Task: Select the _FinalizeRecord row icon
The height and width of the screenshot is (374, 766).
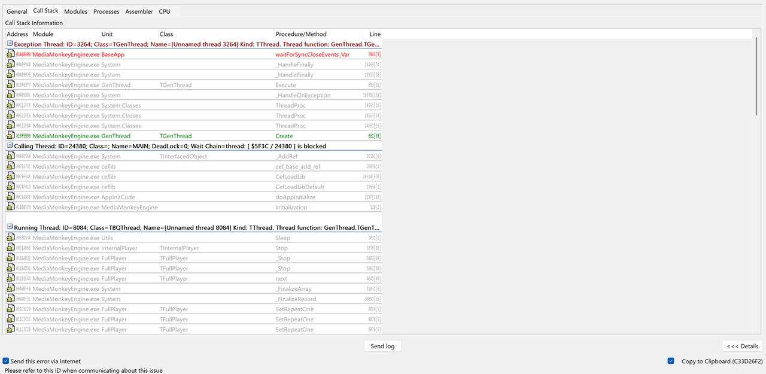Action: tap(10, 299)
